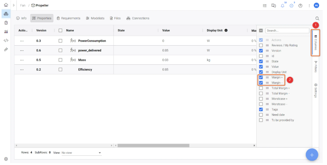The image size is (327, 165).
Task: Open the home icon in left sidebar
Action: pyautogui.click(x=6, y=5)
